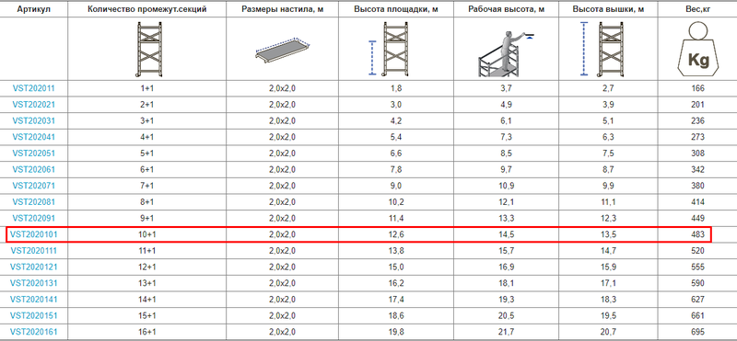Select the 10+1 sections cell
This screenshot has height=341, width=737.
(147, 234)
